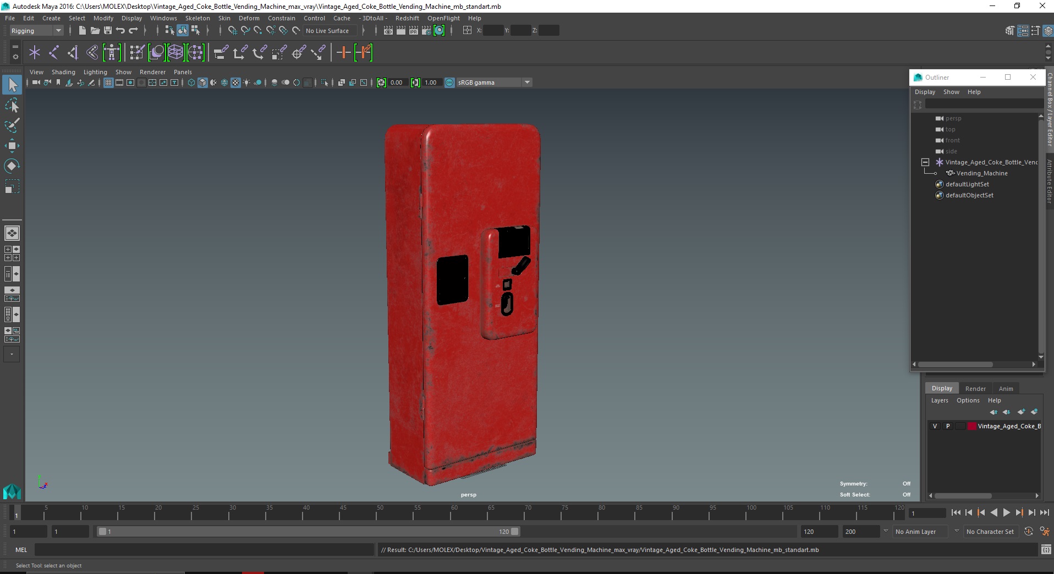The image size is (1054, 574).
Task: Toggle X-ray display in viewport
Action: click(x=342, y=82)
